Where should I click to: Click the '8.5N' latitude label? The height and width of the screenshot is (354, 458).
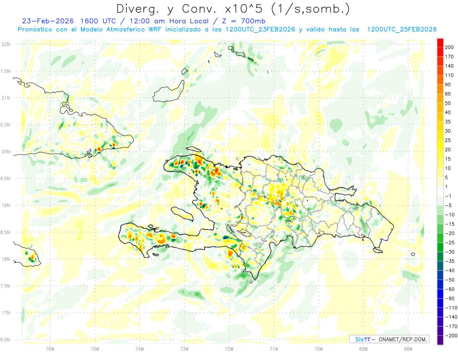coord(6,232)
